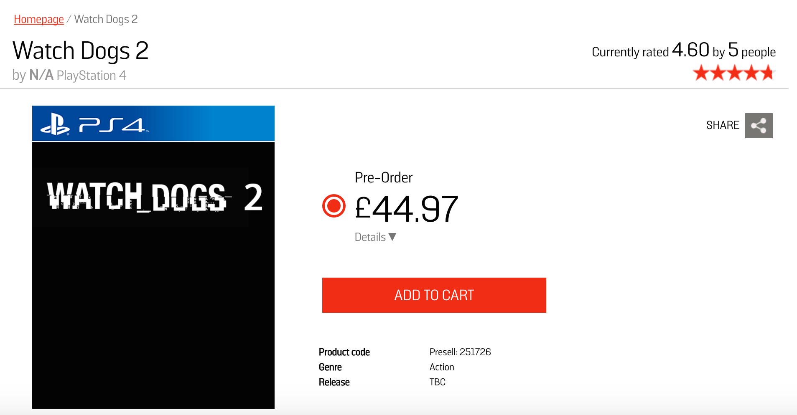Rate the game one star
Screen dimensions: 797x415
click(702, 73)
